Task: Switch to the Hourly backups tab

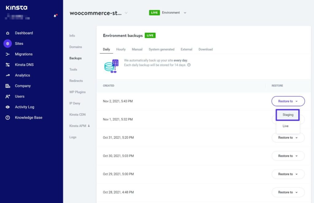Action: click(121, 49)
